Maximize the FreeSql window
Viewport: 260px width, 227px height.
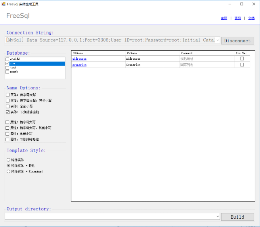point(242,4)
